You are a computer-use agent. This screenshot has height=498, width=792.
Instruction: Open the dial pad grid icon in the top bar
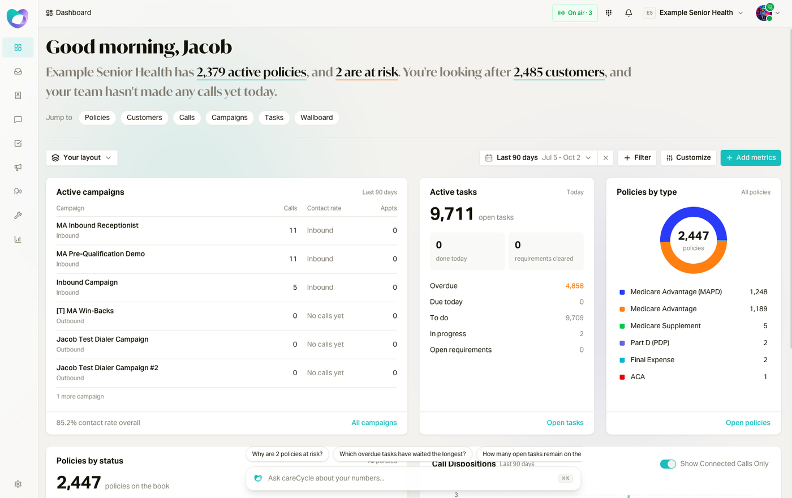coord(609,13)
